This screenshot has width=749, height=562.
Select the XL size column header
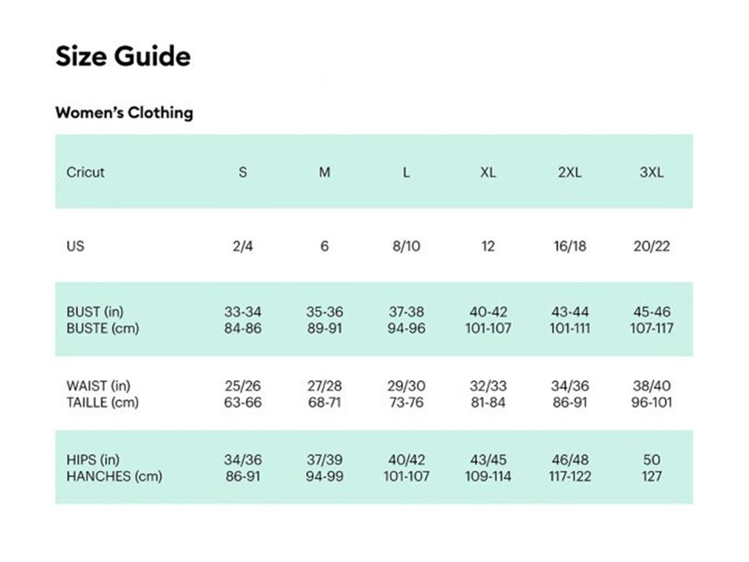(488, 172)
